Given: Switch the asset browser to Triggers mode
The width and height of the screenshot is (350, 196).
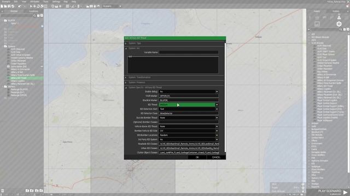Looking at the screenshot, I should click(x=324, y=17).
